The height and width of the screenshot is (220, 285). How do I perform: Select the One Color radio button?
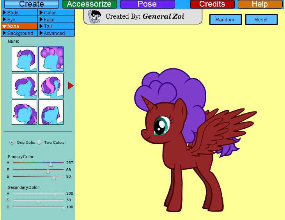click(x=12, y=142)
